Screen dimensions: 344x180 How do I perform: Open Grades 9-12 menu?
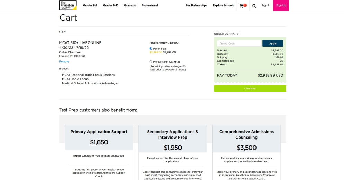pyautogui.click(x=111, y=5)
